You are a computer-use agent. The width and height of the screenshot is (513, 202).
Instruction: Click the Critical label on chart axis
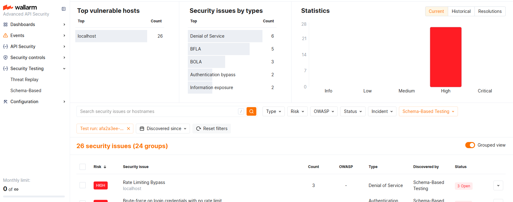click(x=485, y=91)
